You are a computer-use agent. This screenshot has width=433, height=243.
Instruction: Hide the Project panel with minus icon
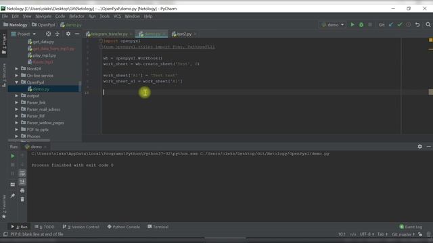[x=77, y=34]
